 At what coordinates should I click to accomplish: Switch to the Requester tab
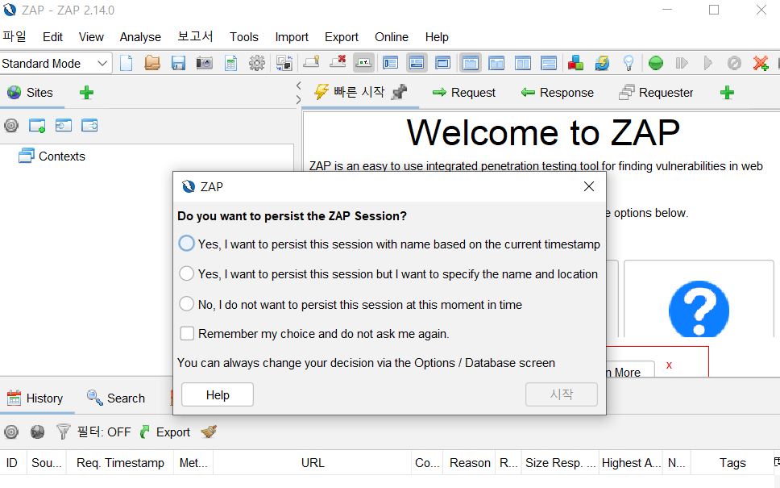click(x=656, y=93)
